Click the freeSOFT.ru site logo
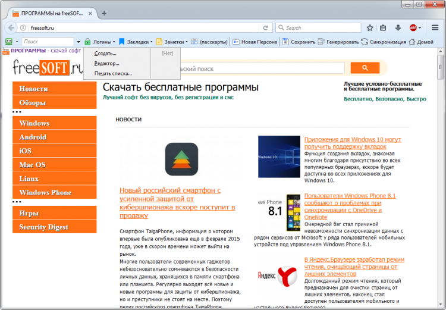The image size is (446, 310). click(x=48, y=68)
